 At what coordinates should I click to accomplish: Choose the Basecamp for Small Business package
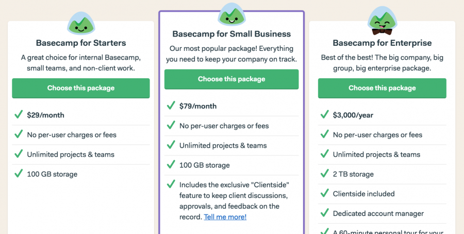(231, 79)
